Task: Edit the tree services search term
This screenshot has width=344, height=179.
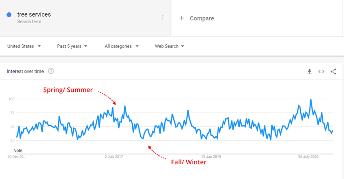Action: [34, 14]
